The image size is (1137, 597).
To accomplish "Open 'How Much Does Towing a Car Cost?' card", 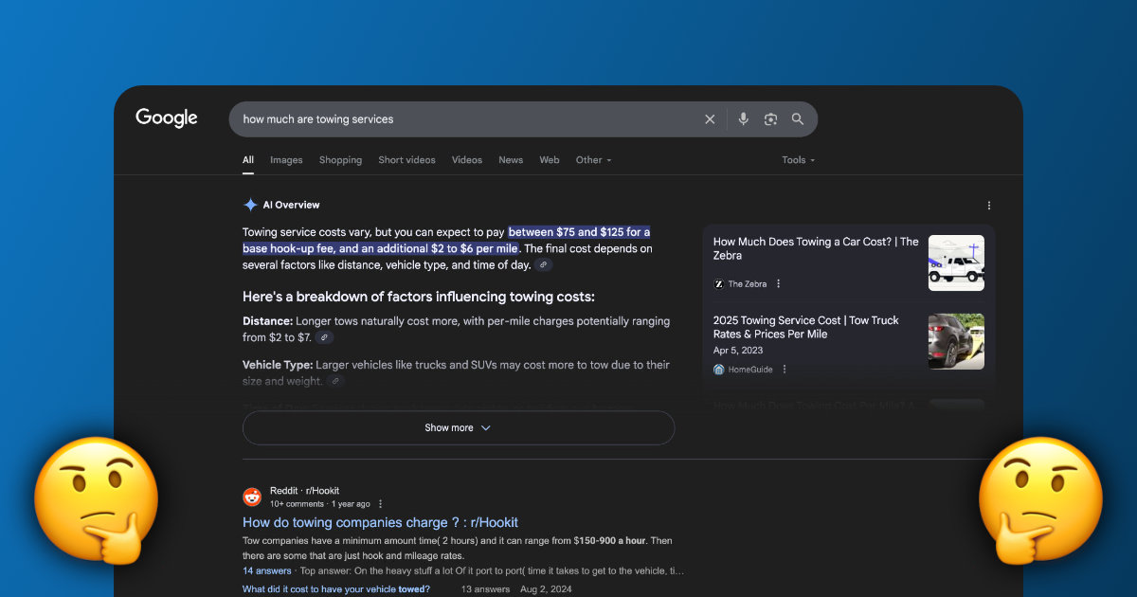I will 816,248.
